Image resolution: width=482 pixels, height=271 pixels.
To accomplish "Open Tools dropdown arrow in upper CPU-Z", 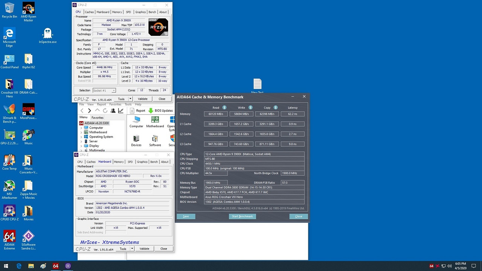I will click(130, 99).
